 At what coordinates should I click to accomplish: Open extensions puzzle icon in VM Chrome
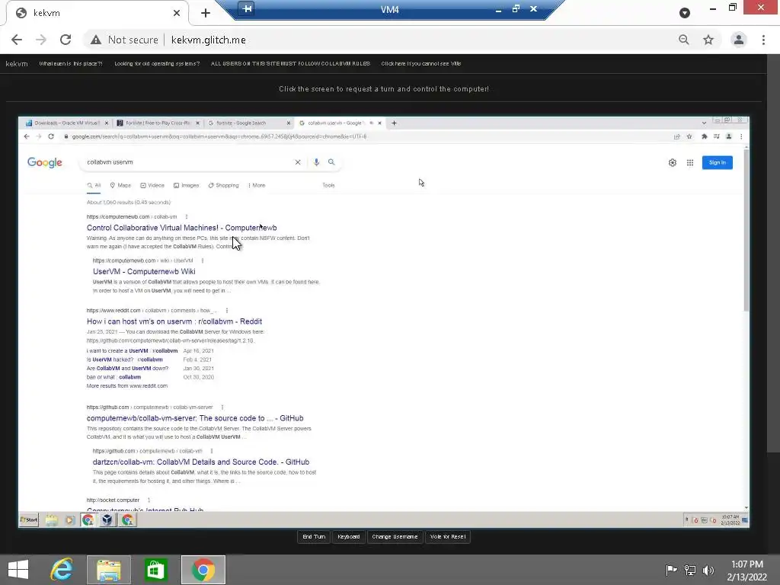pyautogui.click(x=705, y=136)
